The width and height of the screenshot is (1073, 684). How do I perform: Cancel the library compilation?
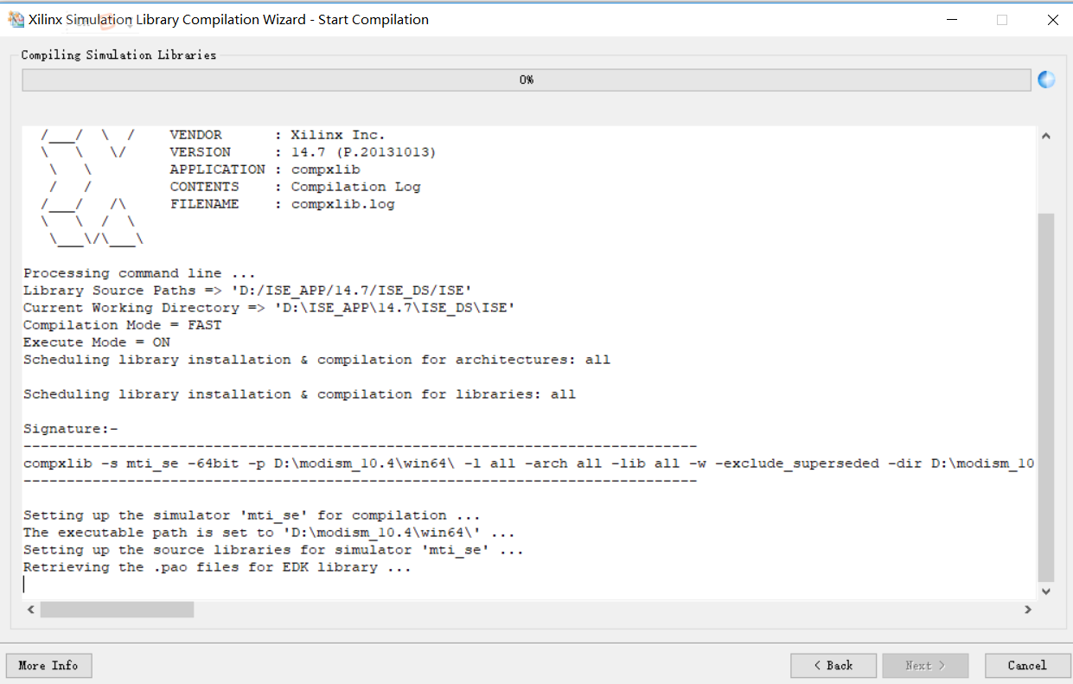coord(1026,665)
